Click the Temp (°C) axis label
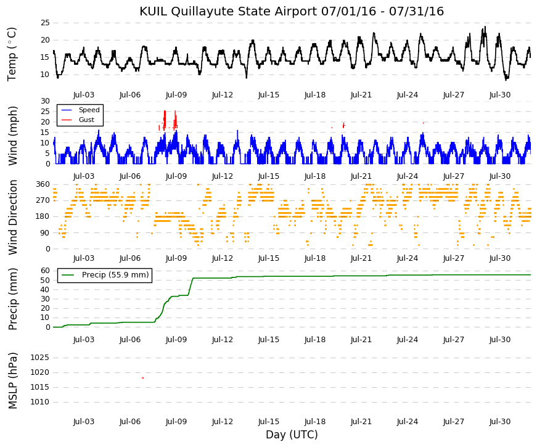The width and height of the screenshot is (537, 447). 12,54
